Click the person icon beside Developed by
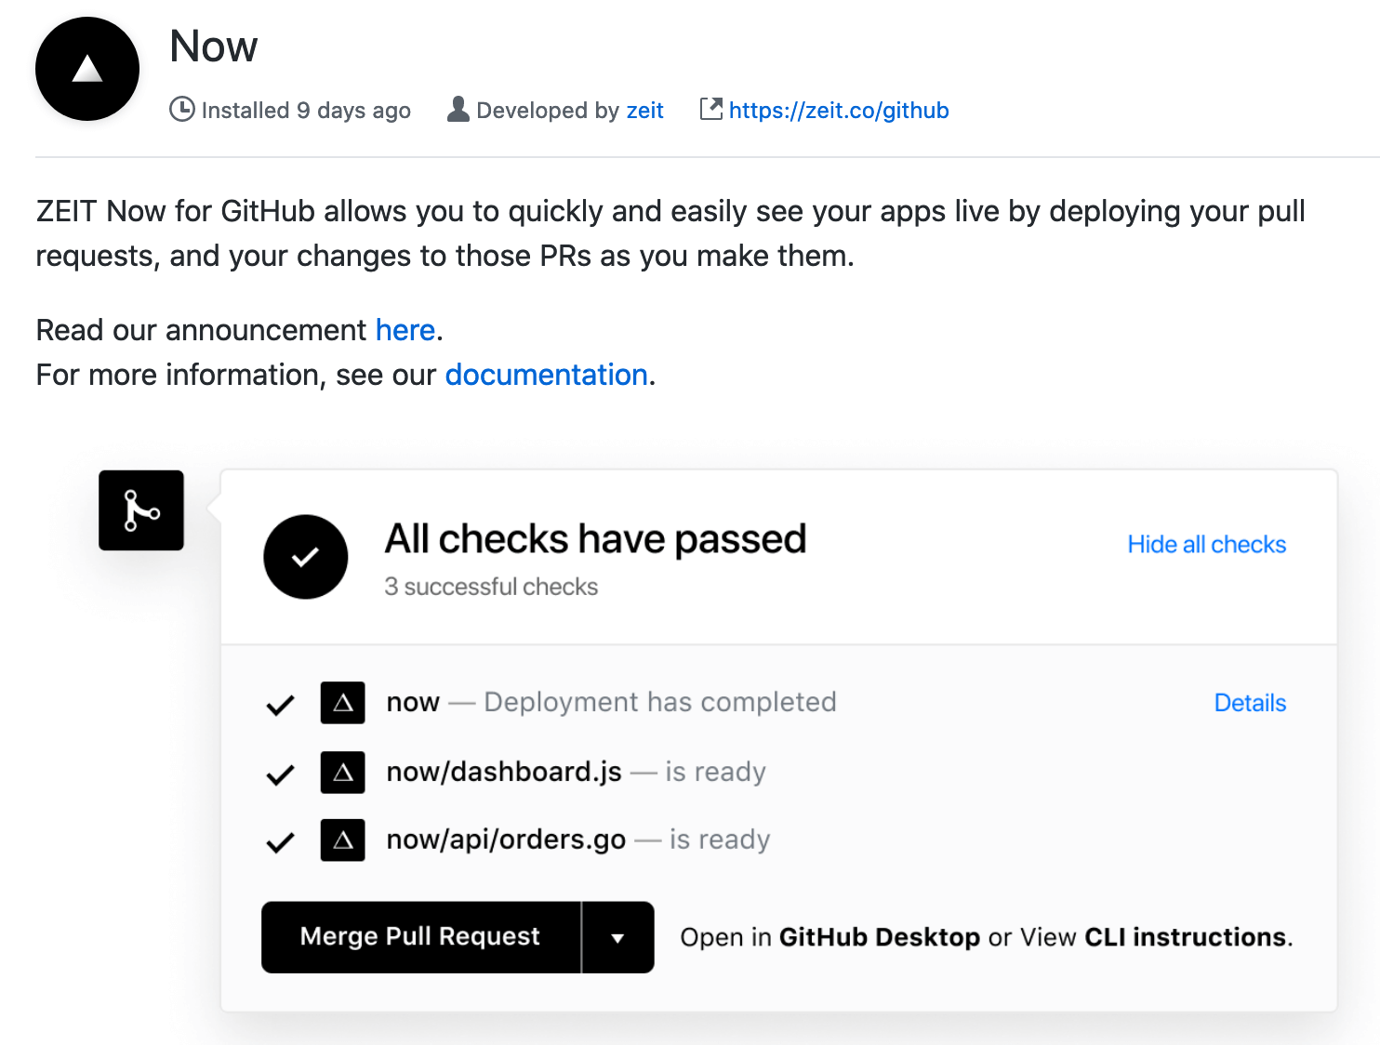This screenshot has width=1380, height=1045. click(x=458, y=110)
